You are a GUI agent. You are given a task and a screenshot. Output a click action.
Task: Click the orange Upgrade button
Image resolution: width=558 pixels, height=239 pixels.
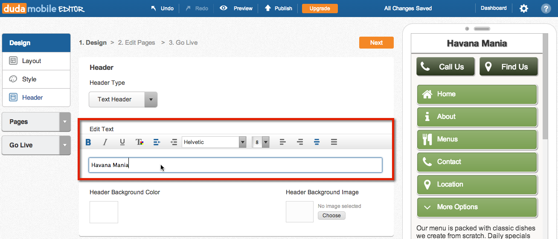(x=320, y=9)
